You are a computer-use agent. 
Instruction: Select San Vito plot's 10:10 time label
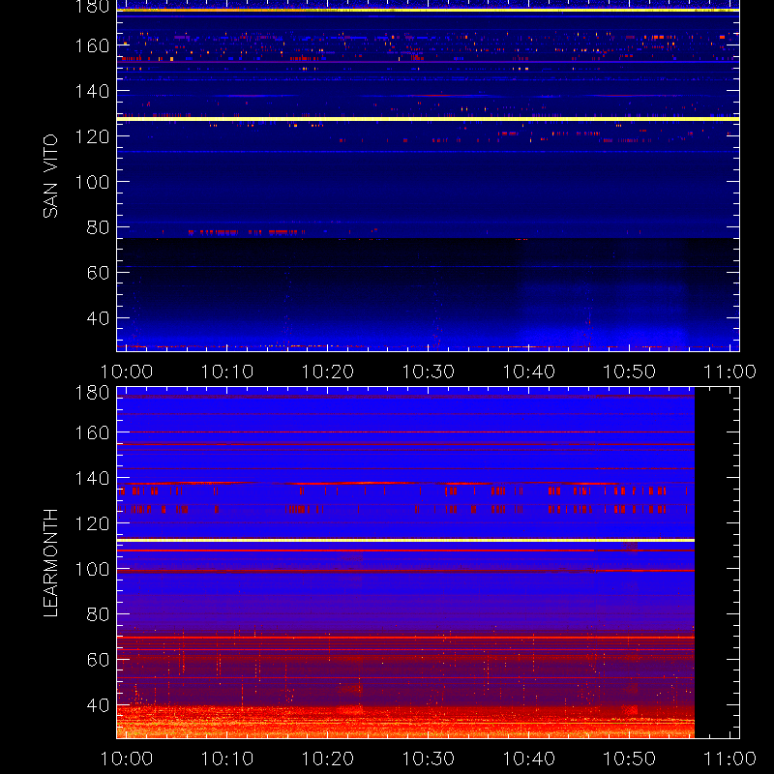(x=227, y=372)
